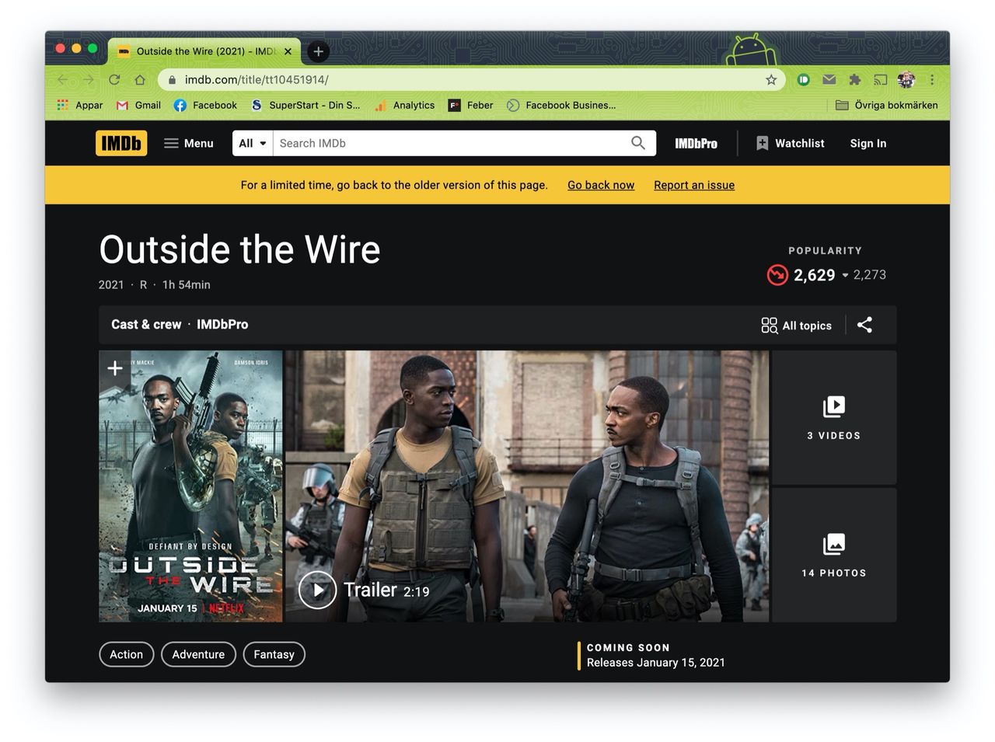Image resolution: width=995 pixels, height=742 pixels.
Task: Play the 2:19 trailer
Action: pos(317,590)
